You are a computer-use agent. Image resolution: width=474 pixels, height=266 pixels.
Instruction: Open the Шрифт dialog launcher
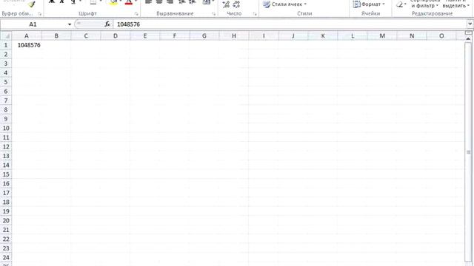point(136,14)
